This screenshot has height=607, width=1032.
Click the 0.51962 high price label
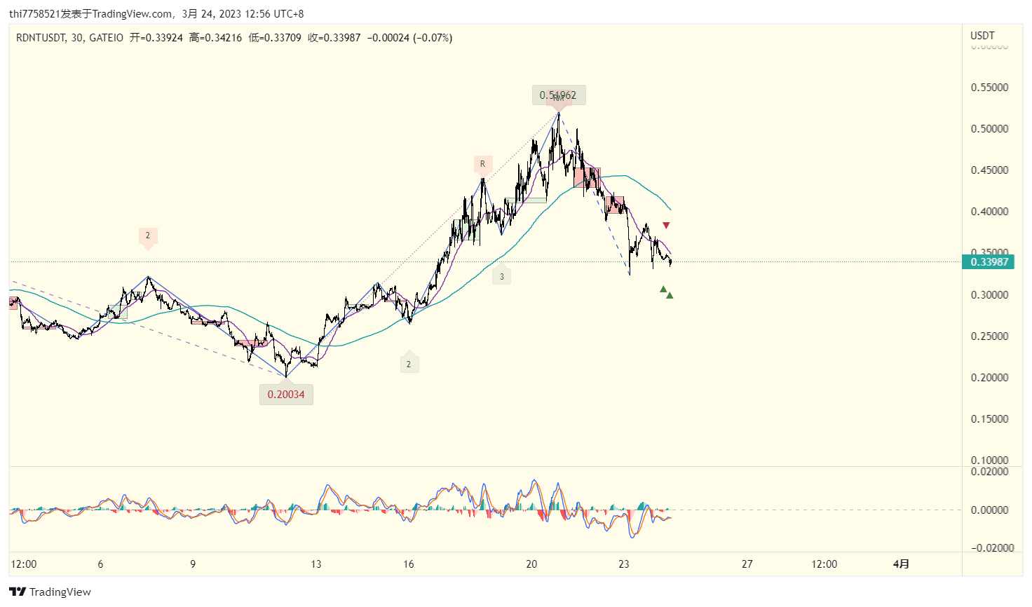pyautogui.click(x=558, y=95)
